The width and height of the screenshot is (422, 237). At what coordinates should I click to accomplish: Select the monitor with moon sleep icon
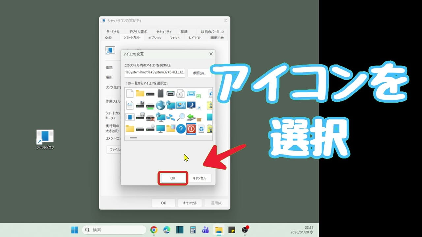click(191, 105)
